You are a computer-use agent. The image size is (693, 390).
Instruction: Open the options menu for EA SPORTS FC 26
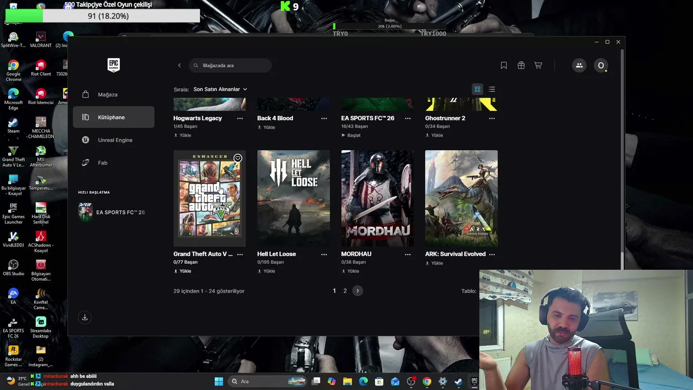(x=408, y=118)
